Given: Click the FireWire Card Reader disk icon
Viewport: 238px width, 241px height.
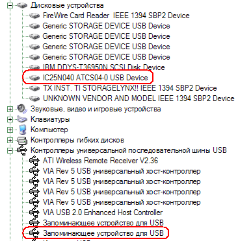Looking at the screenshot, I should tap(34, 16).
